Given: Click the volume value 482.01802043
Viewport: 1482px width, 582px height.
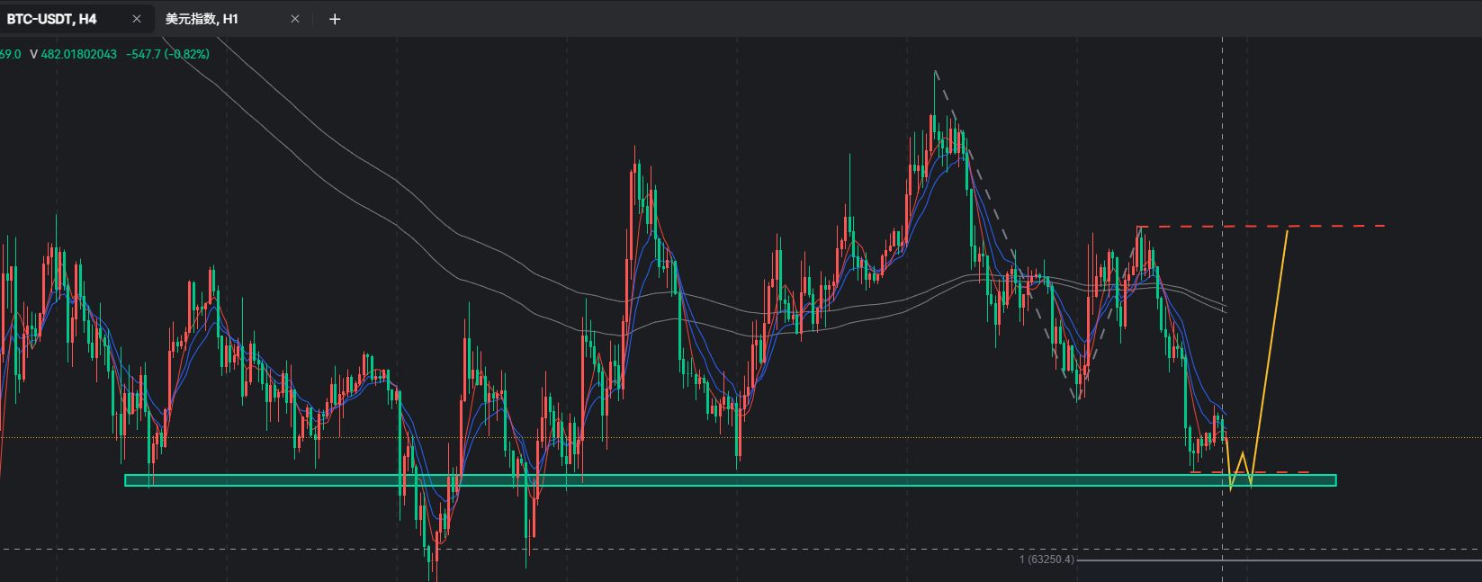Looking at the screenshot, I should (79, 54).
